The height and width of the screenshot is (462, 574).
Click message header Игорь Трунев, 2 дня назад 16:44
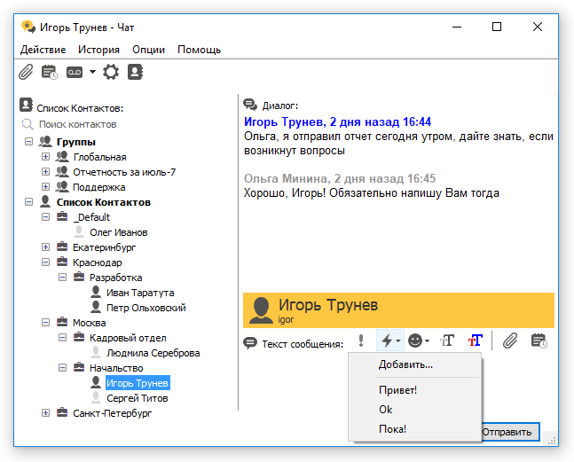pos(337,121)
